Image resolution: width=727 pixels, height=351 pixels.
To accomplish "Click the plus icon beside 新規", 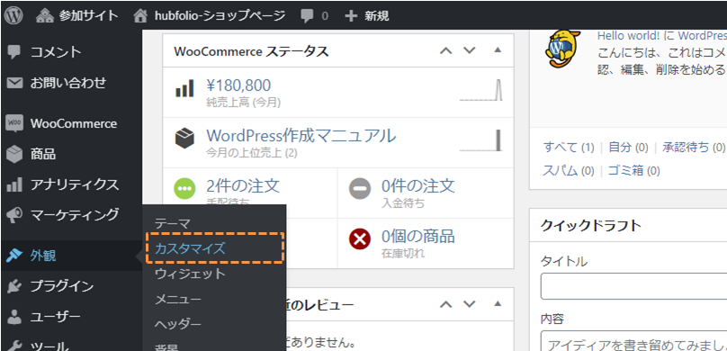I will pos(352,16).
